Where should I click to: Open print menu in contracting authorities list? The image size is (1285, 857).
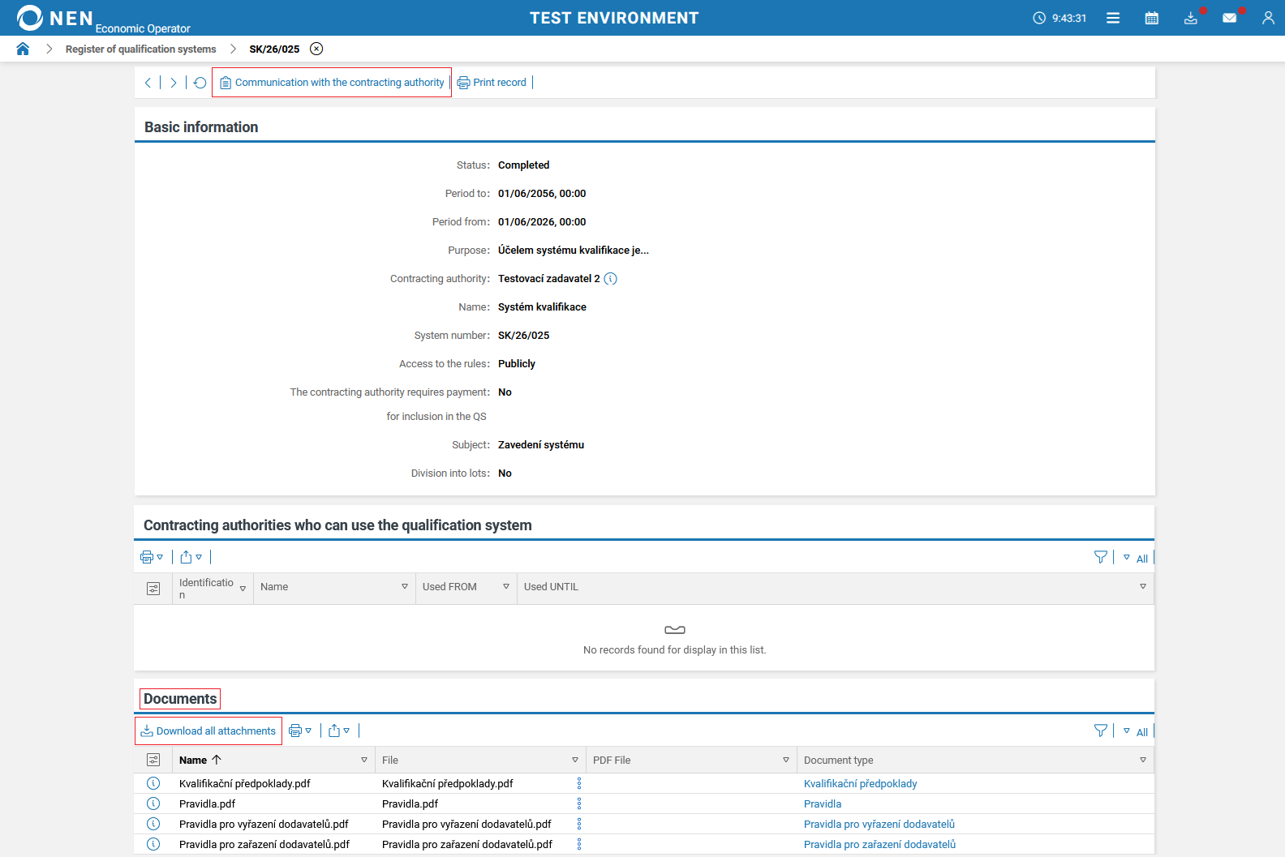coord(152,557)
